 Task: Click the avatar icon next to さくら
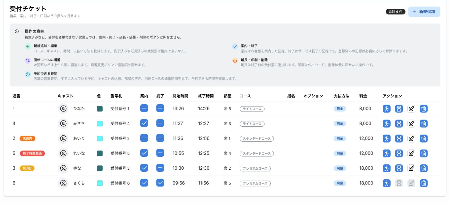(x=63, y=183)
